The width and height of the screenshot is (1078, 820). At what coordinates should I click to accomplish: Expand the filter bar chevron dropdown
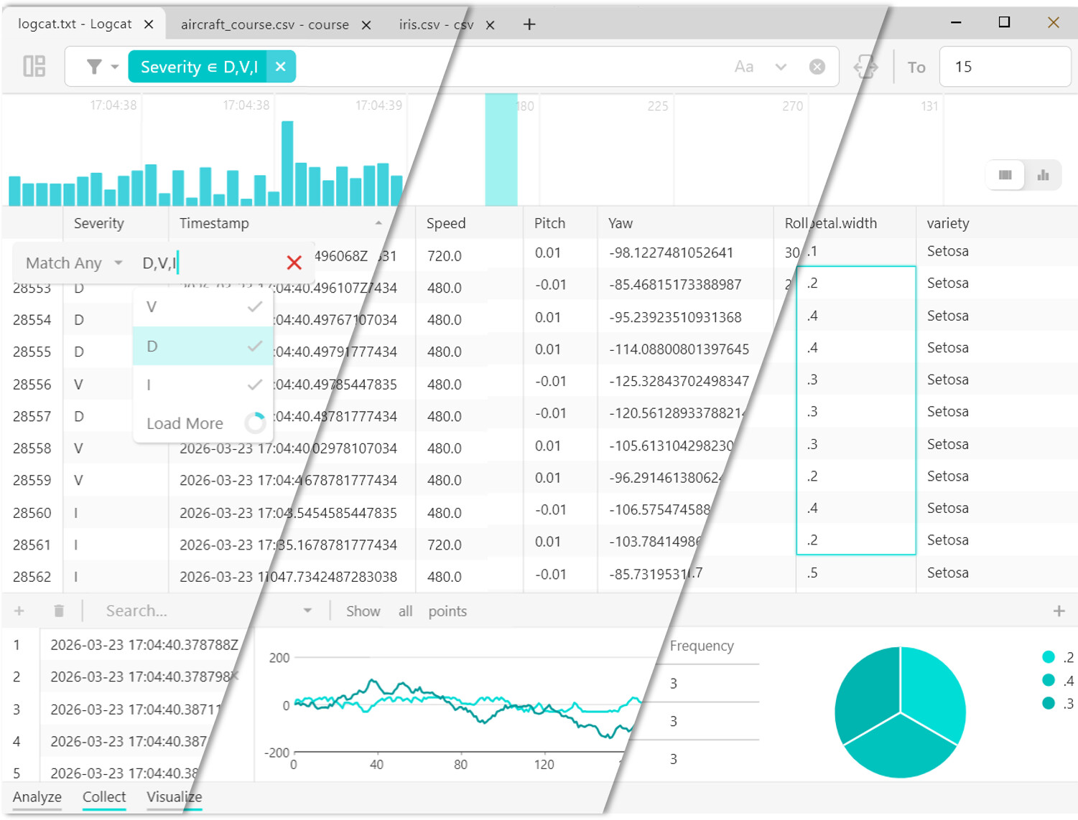click(781, 67)
